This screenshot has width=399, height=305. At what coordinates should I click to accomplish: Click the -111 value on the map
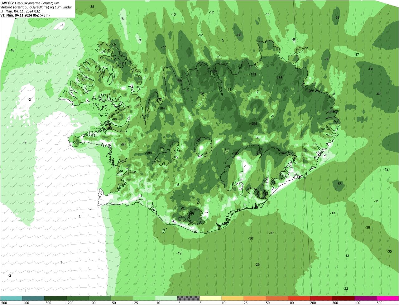123,63
